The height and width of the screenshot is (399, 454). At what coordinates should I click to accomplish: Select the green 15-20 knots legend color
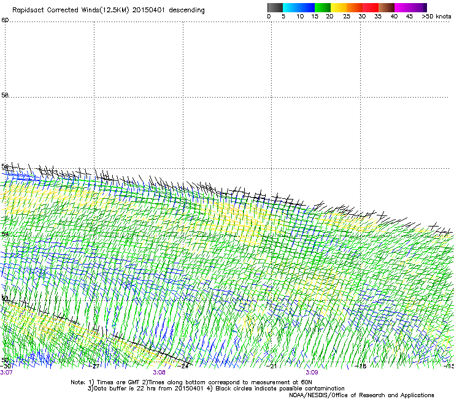pos(323,7)
